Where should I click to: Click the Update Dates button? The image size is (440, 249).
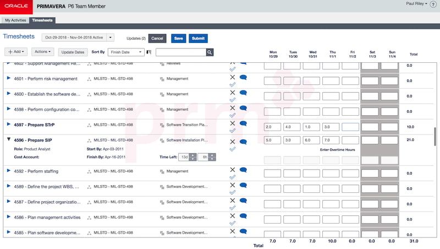click(x=73, y=52)
